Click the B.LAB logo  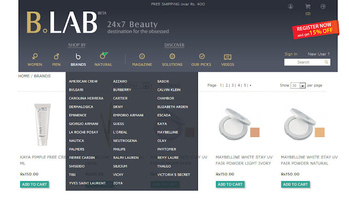pyautogui.click(x=62, y=22)
